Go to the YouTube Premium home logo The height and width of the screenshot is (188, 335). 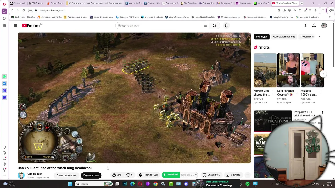(31, 26)
